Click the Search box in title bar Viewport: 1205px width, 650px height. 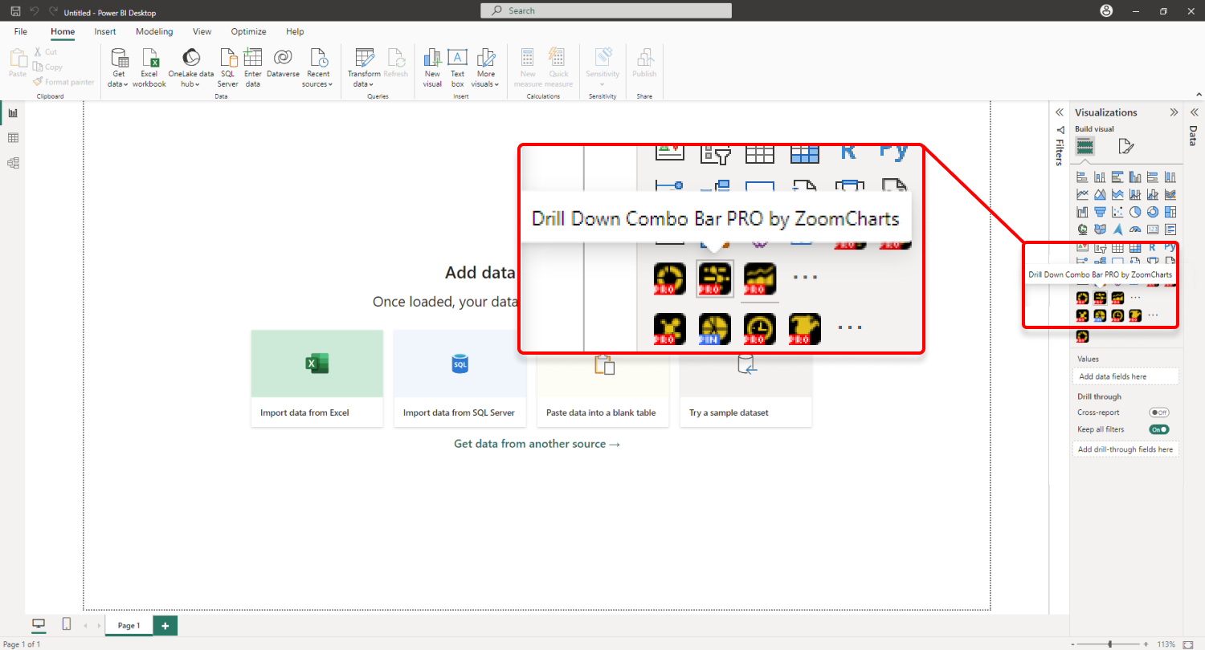tap(606, 10)
